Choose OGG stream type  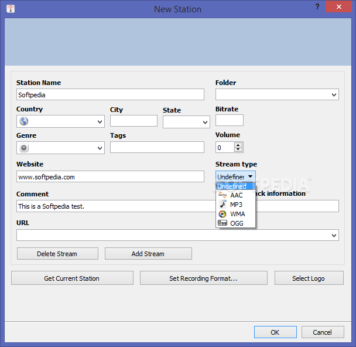point(235,223)
